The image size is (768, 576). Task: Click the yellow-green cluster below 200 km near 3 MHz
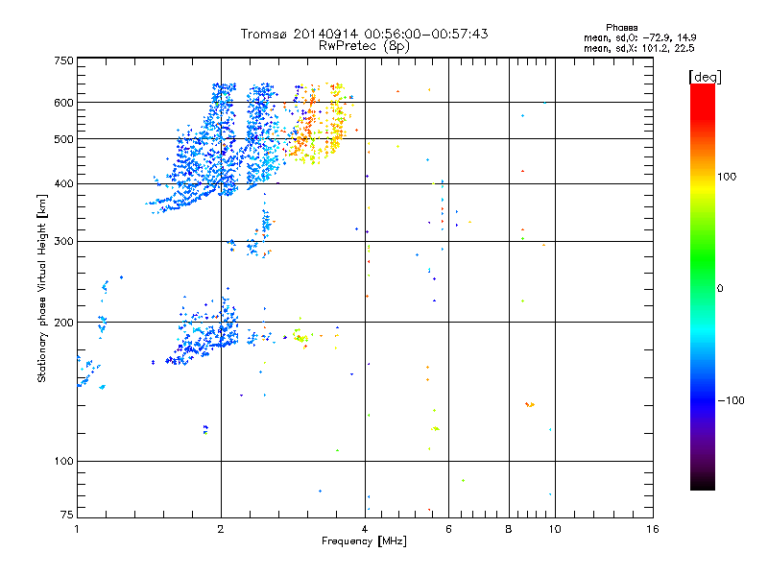pyautogui.click(x=300, y=337)
